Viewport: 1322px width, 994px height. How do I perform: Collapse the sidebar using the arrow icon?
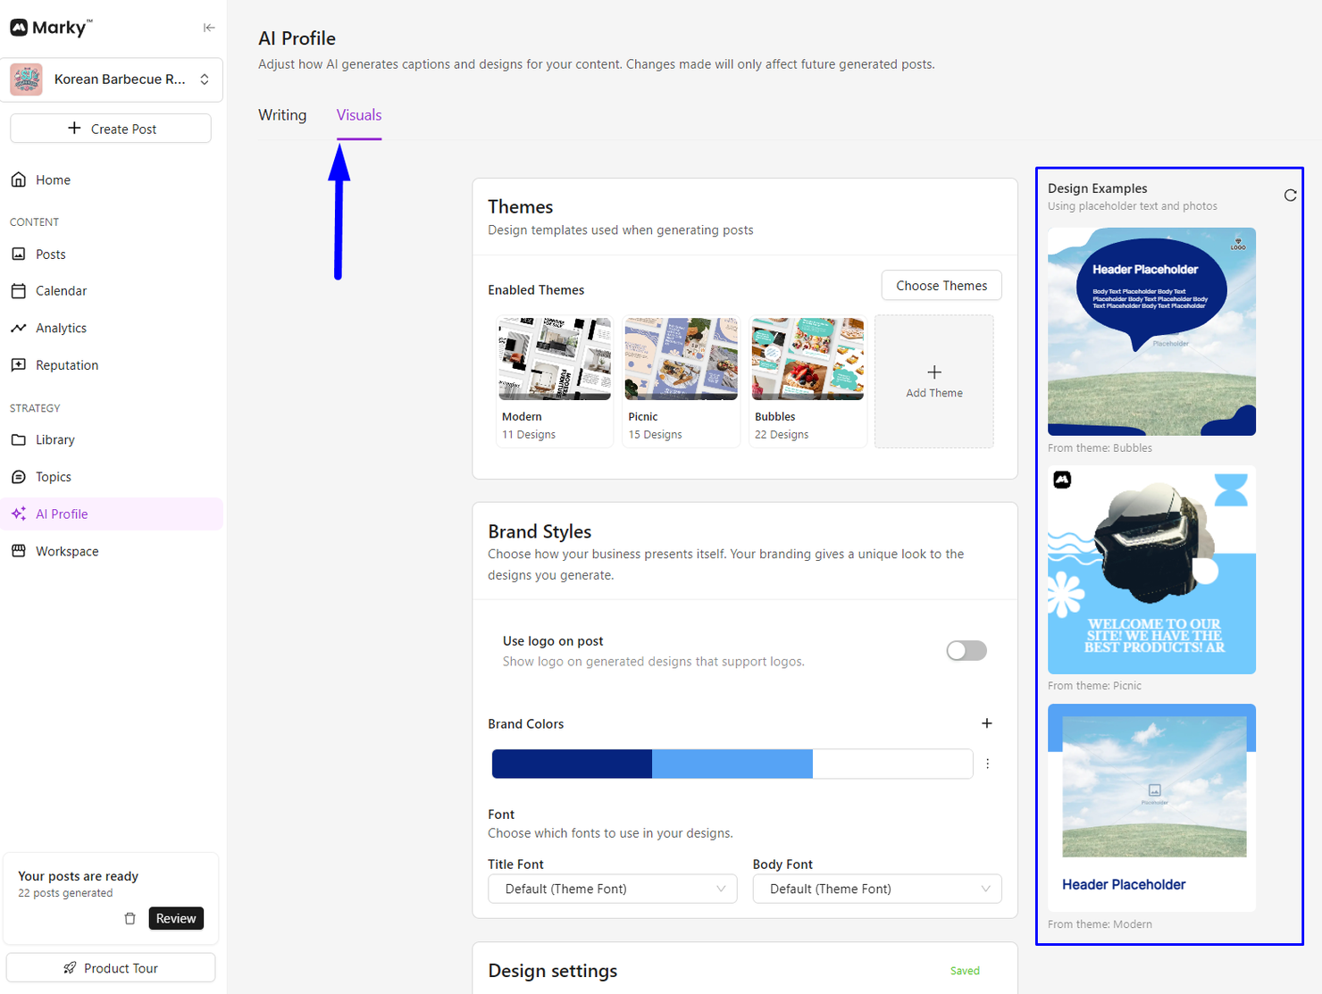coord(208,28)
